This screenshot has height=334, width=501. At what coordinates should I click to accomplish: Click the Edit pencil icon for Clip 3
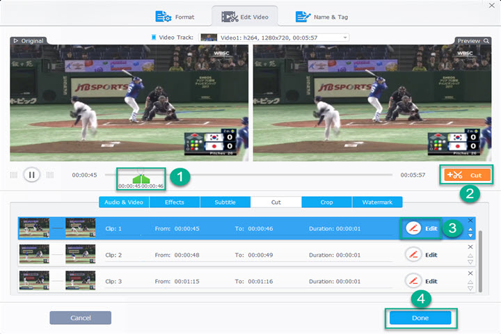[x=413, y=281]
